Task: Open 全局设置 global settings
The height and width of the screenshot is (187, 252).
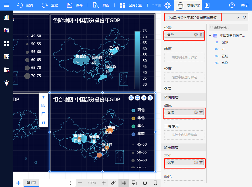Action: coord(131,5)
